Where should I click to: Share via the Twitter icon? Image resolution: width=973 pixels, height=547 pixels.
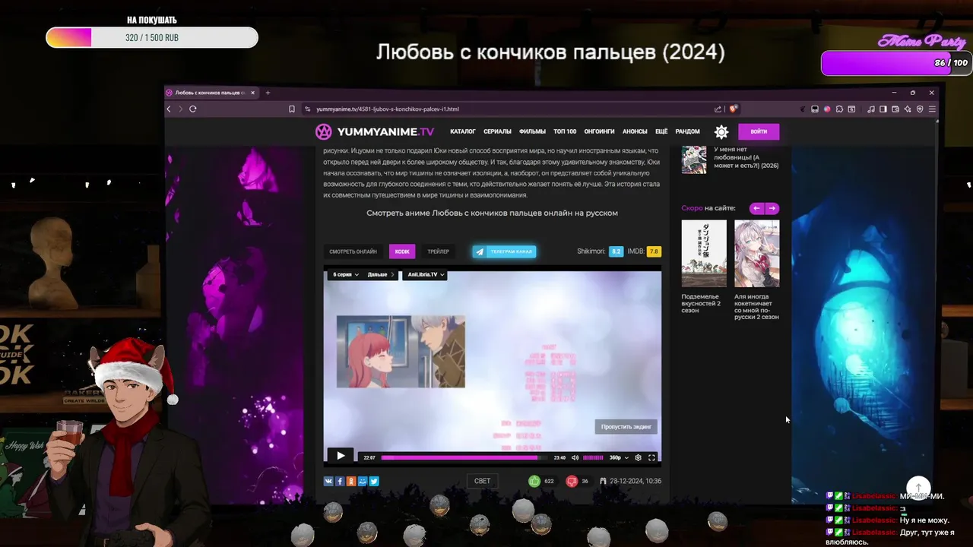point(374,481)
